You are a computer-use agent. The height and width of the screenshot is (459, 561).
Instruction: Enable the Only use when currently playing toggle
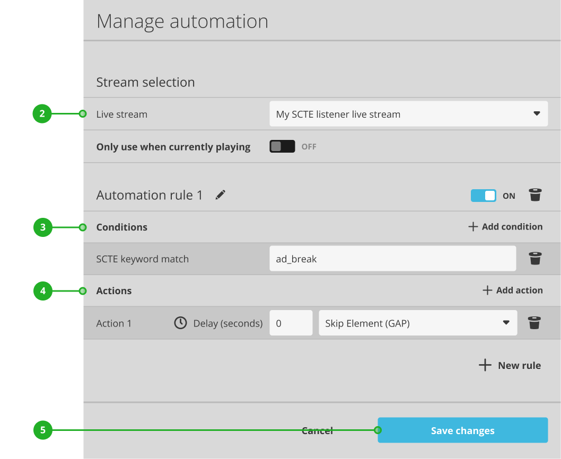click(x=282, y=146)
